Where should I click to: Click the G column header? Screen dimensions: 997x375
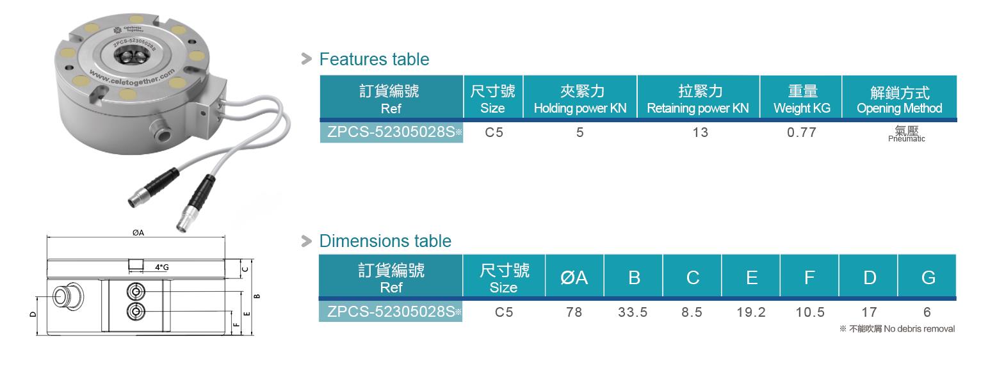pos(927,276)
